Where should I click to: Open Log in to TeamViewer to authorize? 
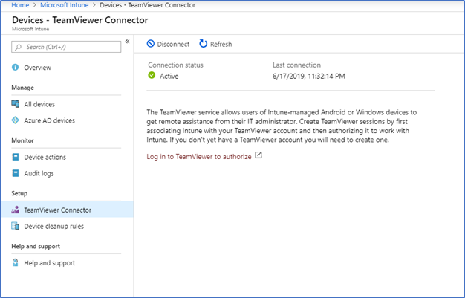pos(198,156)
